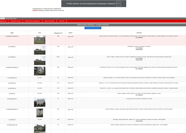Image resolution: width=186 pixels, height=133 pixels.
Task: Open the gray high-rise building photo
Action: pyautogui.click(x=40, y=102)
